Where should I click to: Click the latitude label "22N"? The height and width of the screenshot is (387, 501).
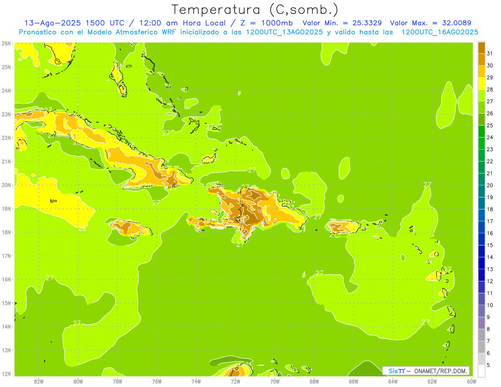pyautogui.click(x=6, y=138)
